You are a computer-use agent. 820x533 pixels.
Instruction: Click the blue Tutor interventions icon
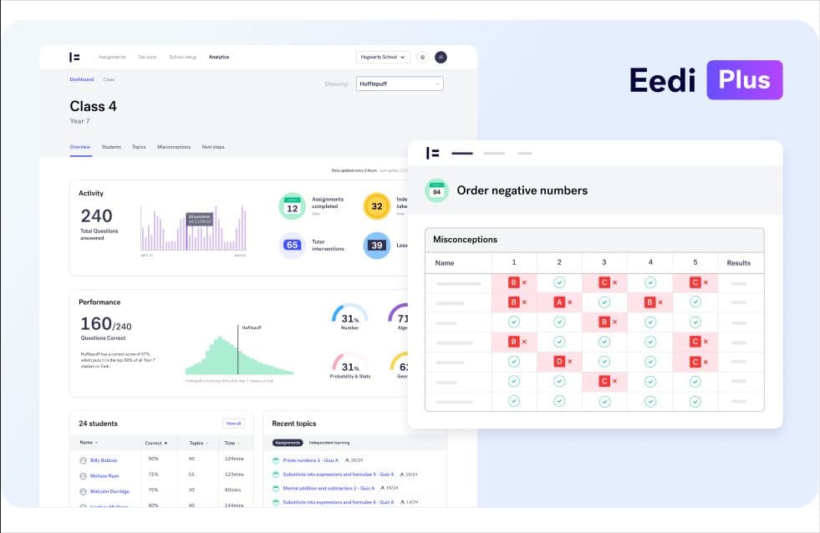tap(292, 245)
